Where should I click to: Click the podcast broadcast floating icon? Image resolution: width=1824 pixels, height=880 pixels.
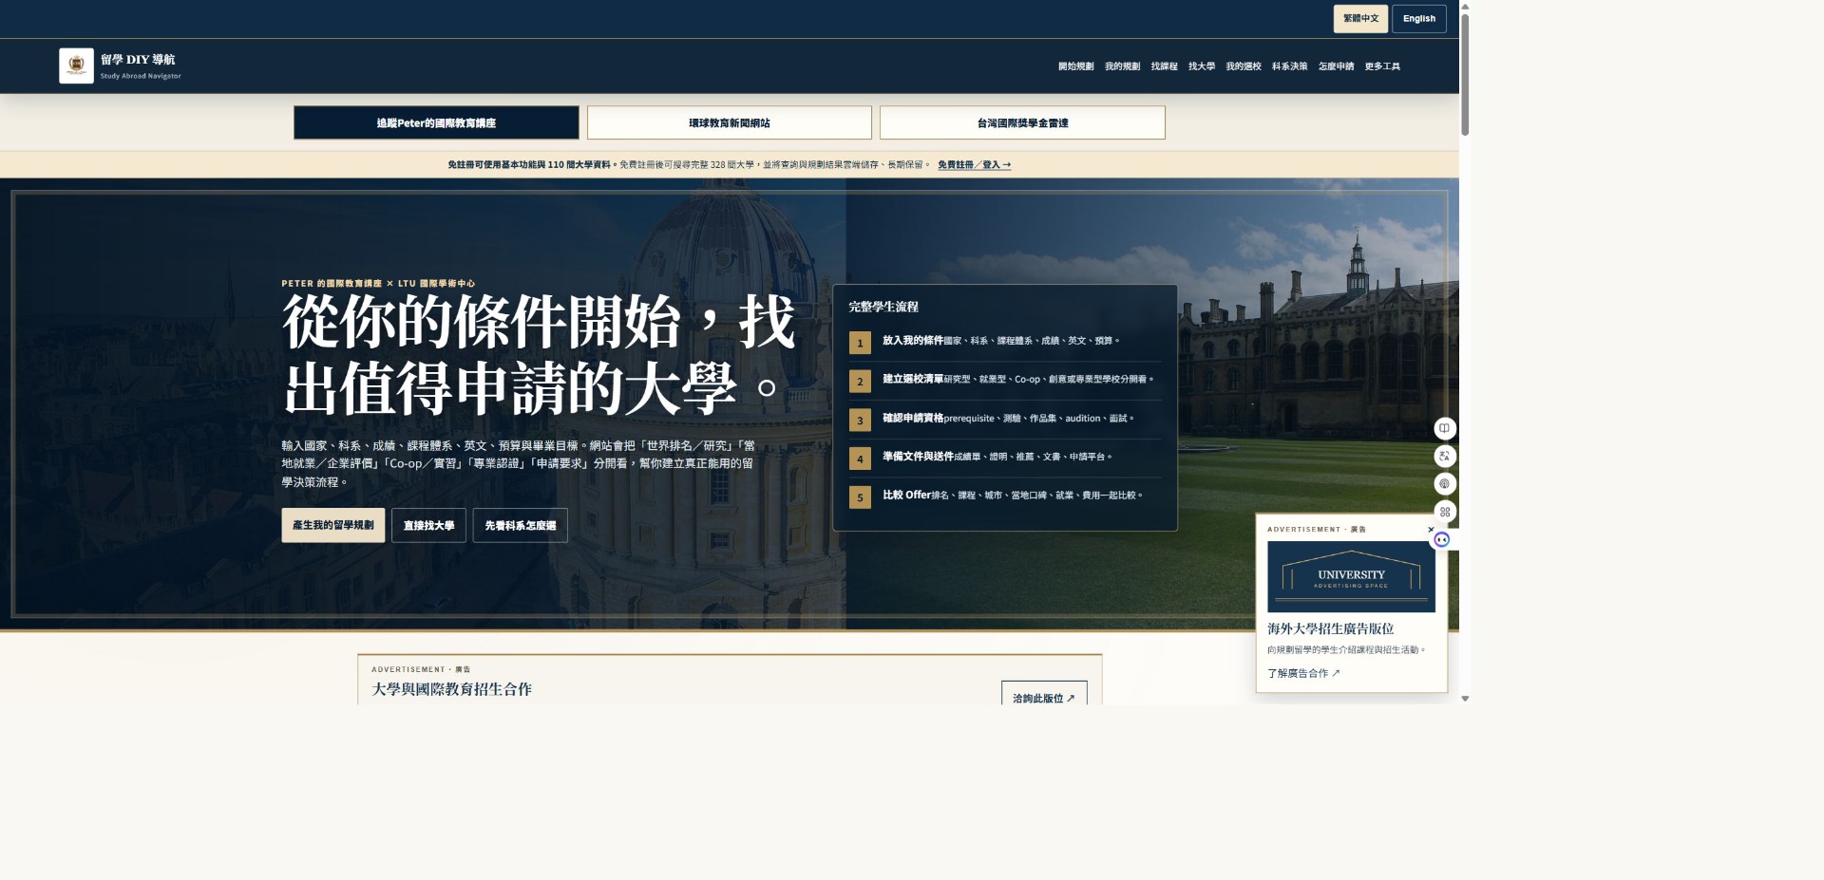[x=1444, y=484]
